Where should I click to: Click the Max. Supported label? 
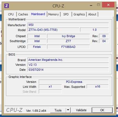(75, 87)
